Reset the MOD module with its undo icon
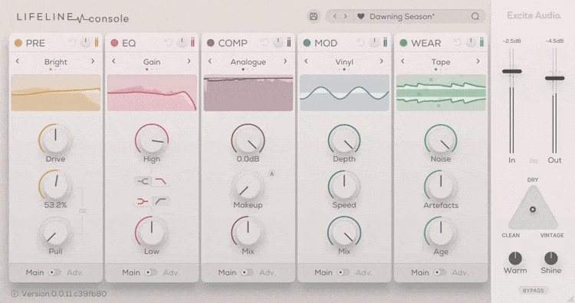The height and width of the screenshot is (303, 575). tap(361, 43)
